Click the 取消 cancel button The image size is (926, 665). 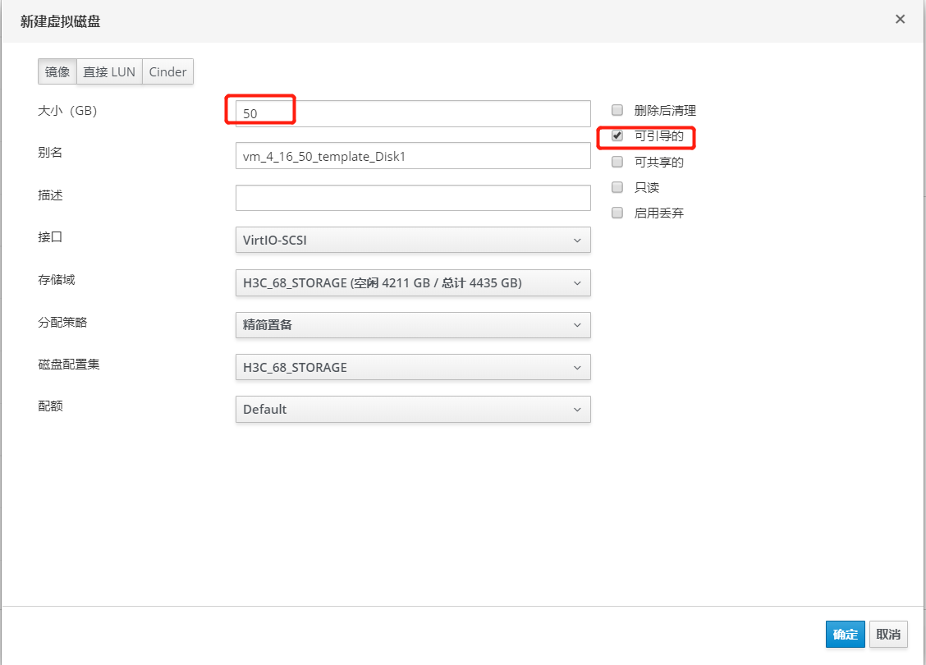[887, 635]
